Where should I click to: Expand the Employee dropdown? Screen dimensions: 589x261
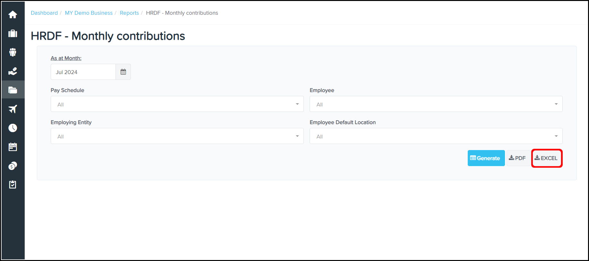[436, 104]
